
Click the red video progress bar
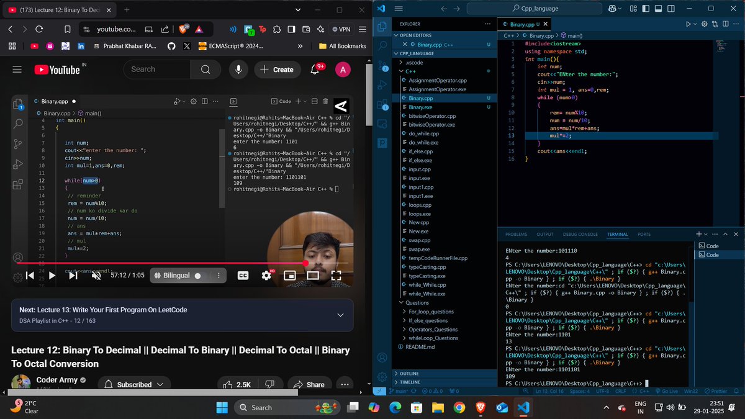186,263
